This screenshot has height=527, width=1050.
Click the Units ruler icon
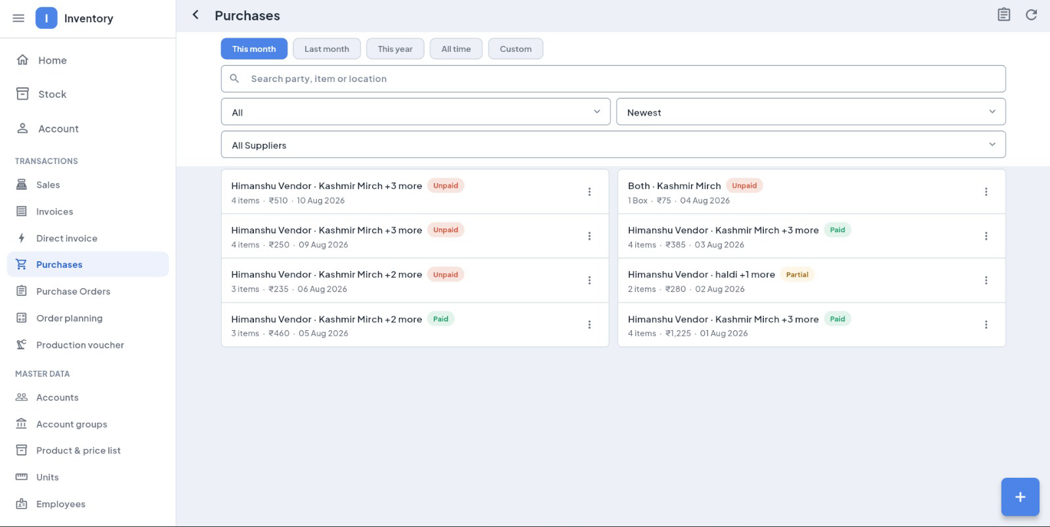(x=22, y=477)
